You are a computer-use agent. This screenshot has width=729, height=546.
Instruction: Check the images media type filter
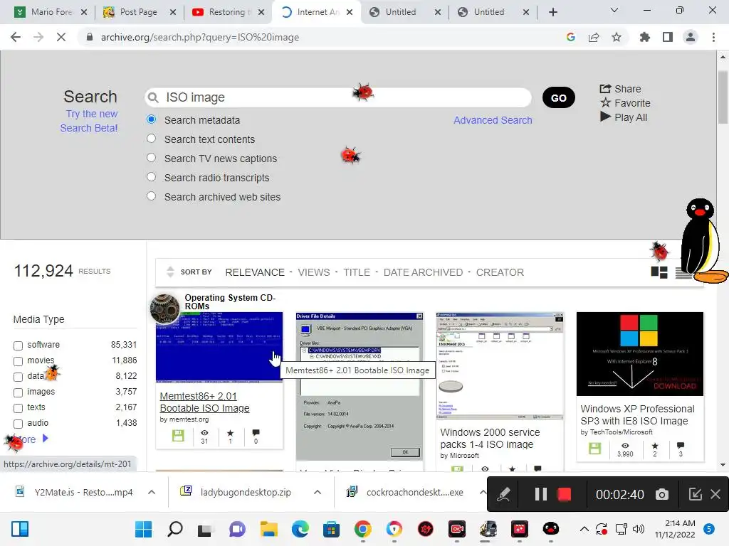[18, 392]
